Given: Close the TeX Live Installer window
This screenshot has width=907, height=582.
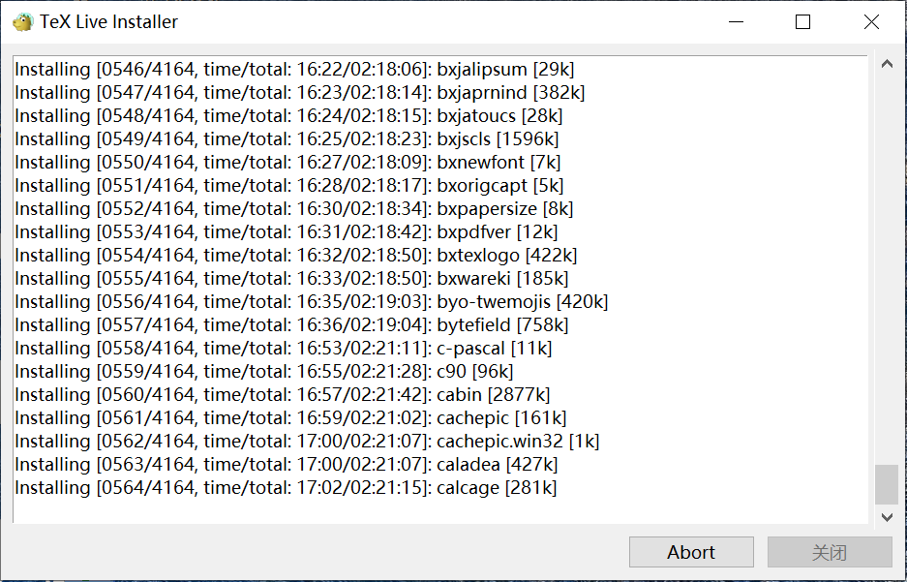Looking at the screenshot, I should pyautogui.click(x=871, y=21).
